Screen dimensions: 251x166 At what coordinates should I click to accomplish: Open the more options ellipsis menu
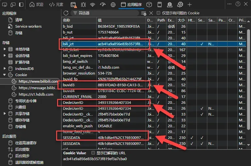(x=229, y=4)
